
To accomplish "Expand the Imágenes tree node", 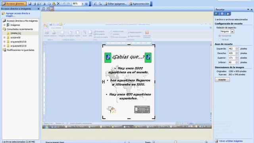I will (x=4, y=25).
